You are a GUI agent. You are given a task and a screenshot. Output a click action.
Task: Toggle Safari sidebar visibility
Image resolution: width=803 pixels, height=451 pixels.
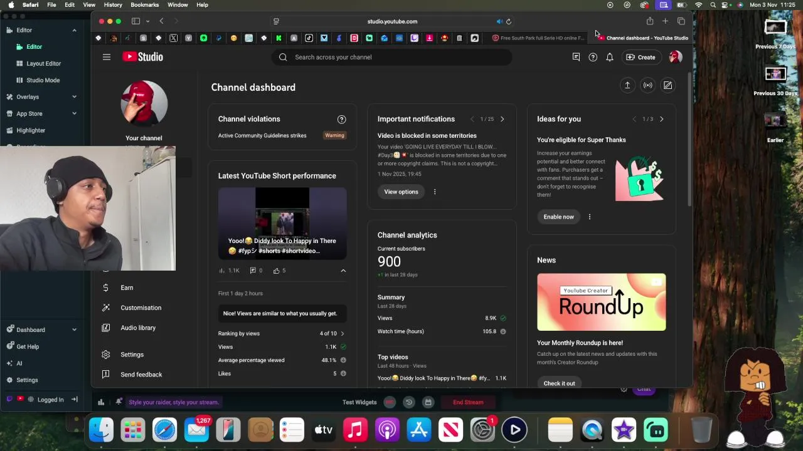[136, 21]
